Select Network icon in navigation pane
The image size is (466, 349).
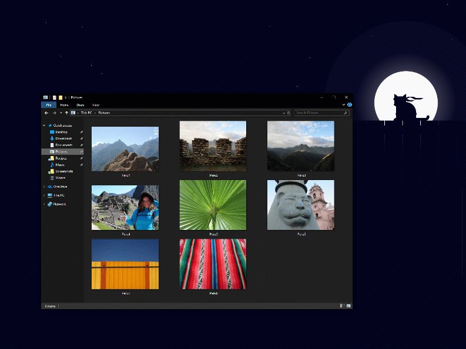coord(50,204)
